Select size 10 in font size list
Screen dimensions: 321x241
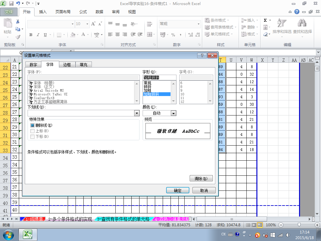[x=182, y=94]
